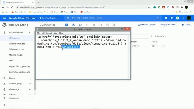Open the Chrome extensions puzzle icon

coord(182,7)
